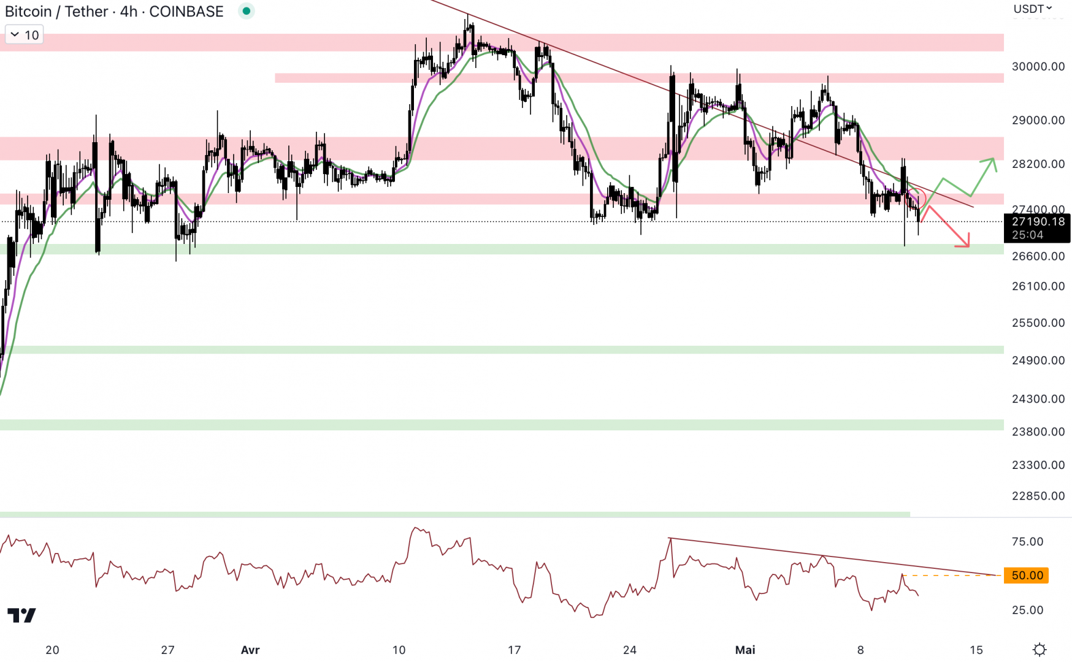The height and width of the screenshot is (662, 1072).
Task: Open the USDT currency dropdown
Action: pos(1033,9)
